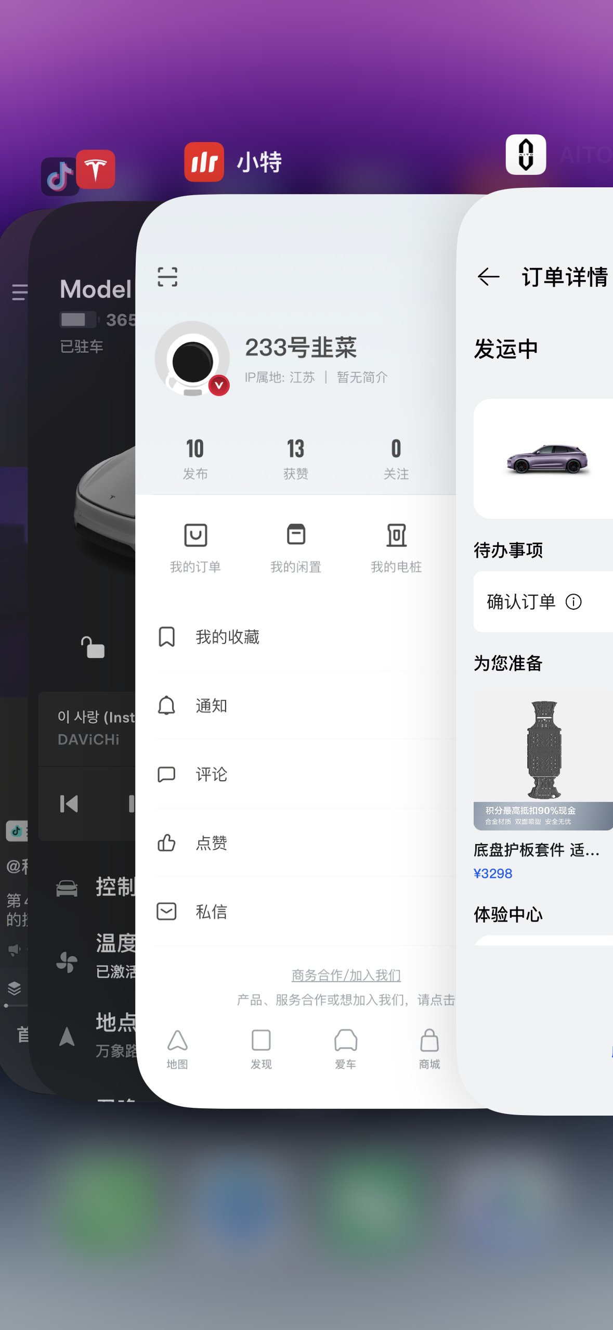The width and height of the screenshot is (613, 1330).
Task: Open the 我的收藏 bookmark row
Action: click(x=296, y=637)
